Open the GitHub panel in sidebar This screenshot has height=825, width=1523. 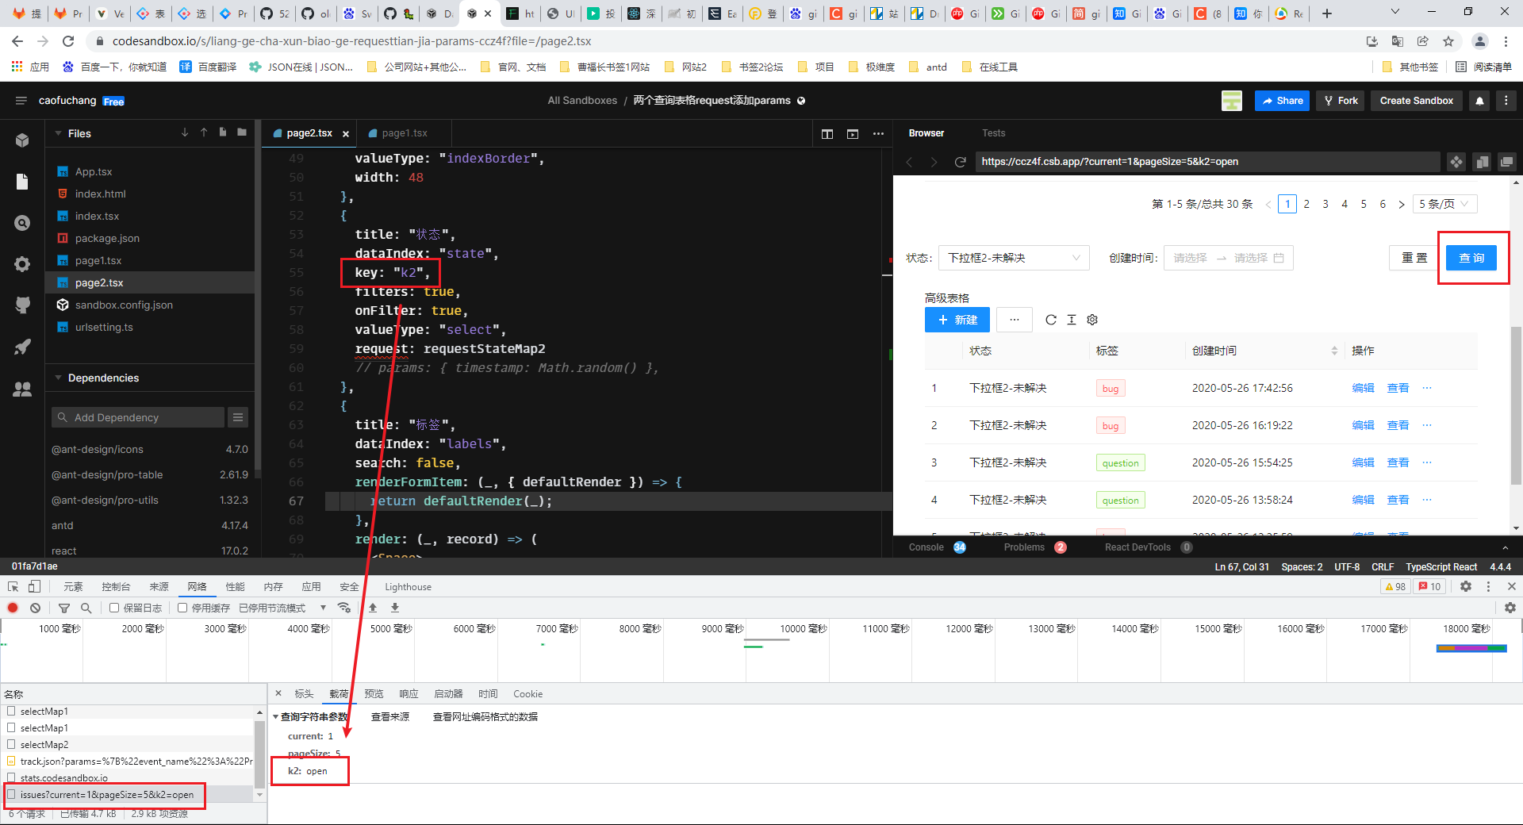pyautogui.click(x=22, y=305)
